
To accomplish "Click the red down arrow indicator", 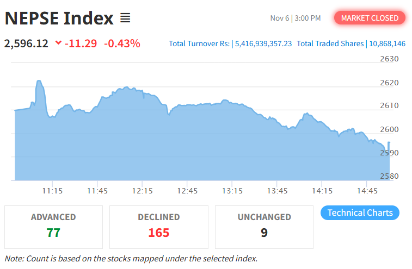I will [58, 43].
